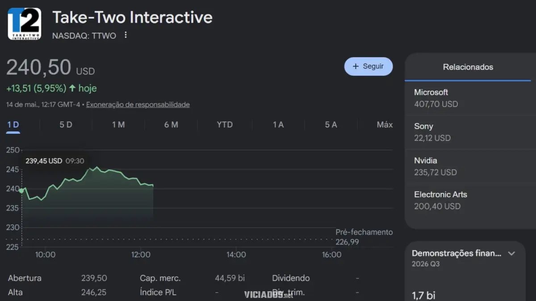Expand the Demonstrações financeiras dropdown chevron
The height and width of the screenshot is (301, 536).
point(512,253)
